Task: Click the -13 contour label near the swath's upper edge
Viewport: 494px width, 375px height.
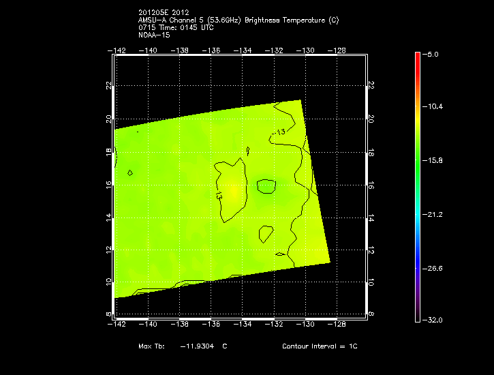Action: [x=279, y=132]
